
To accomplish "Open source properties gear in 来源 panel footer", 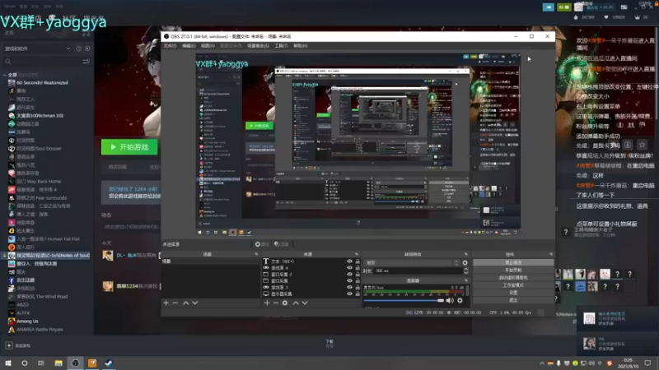I will pyautogui.click(x=285, y=303).
